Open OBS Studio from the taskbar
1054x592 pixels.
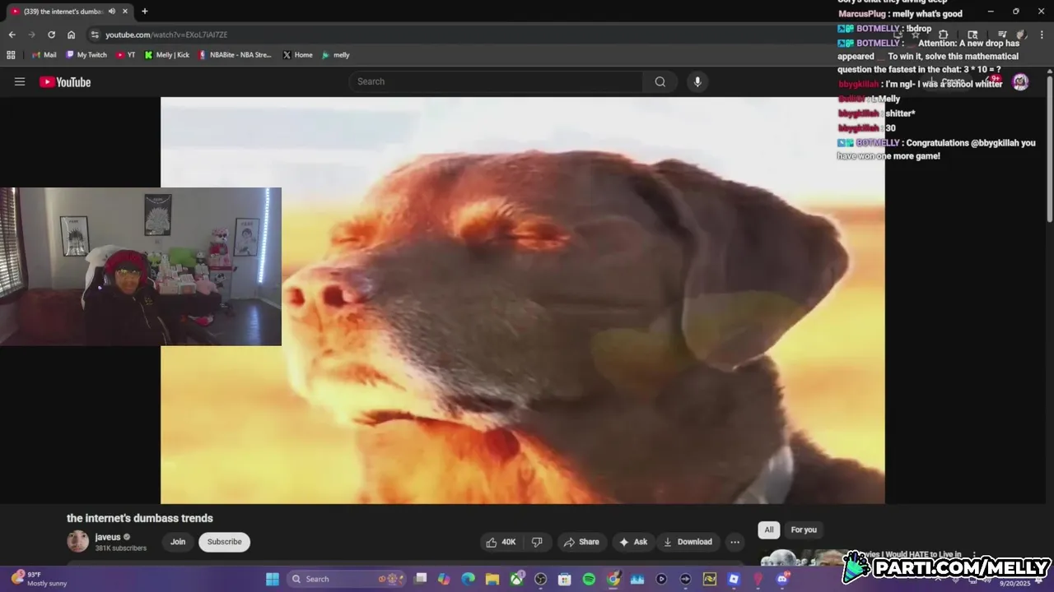tap(540, 579)
